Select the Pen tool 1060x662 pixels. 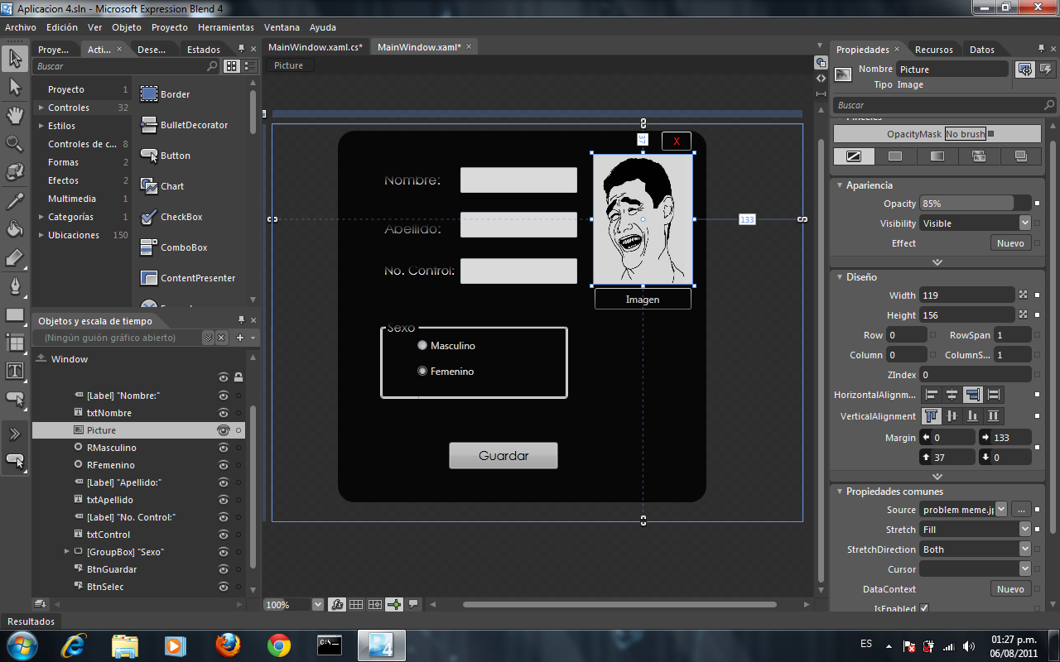pos(15,286)
